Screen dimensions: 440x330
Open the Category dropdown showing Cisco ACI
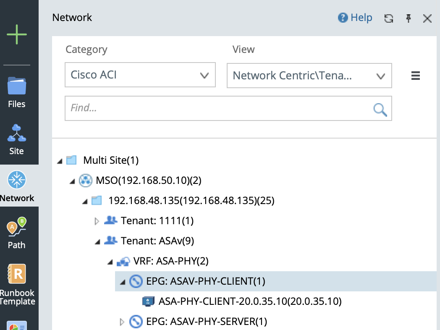click(x=140, y=75)
